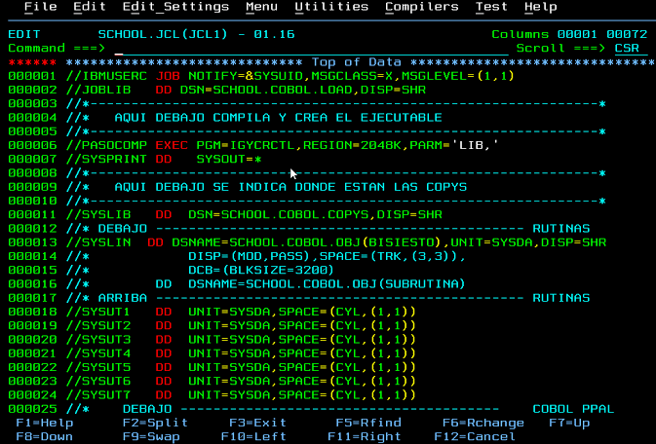
Task: Open the Edit menu
Action: tap(90, 7)
